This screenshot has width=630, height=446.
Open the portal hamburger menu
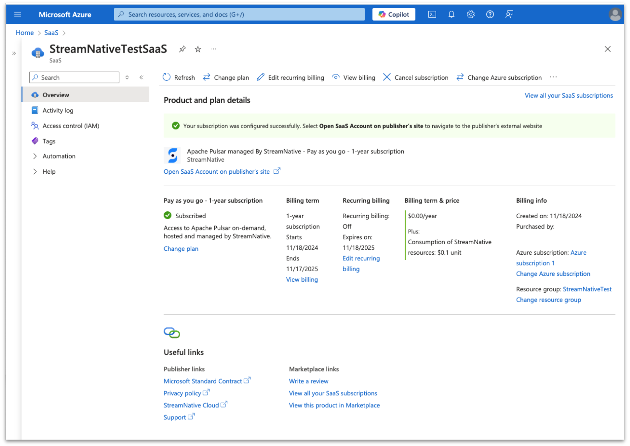18,14
